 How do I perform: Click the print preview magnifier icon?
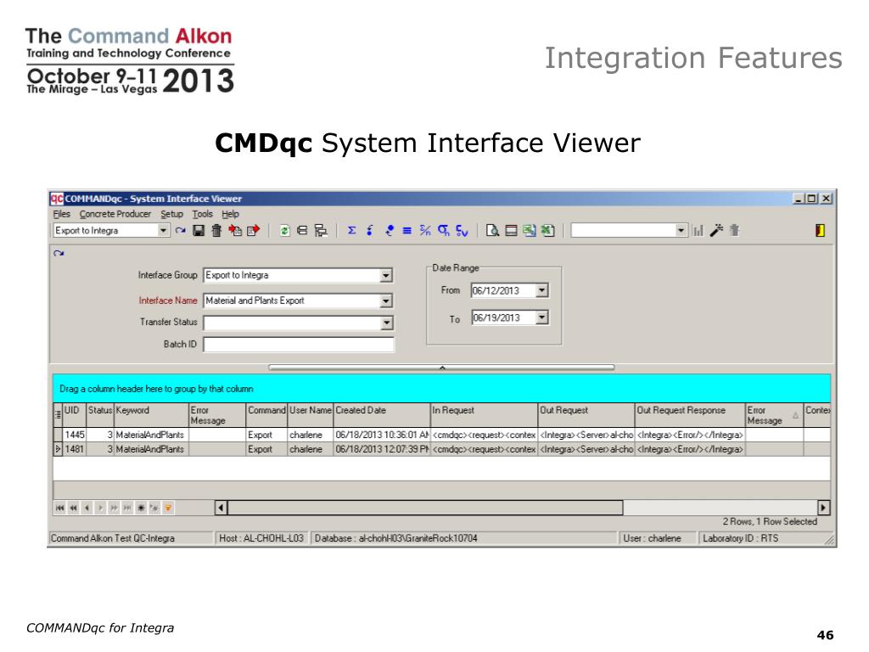click(492, 231)
